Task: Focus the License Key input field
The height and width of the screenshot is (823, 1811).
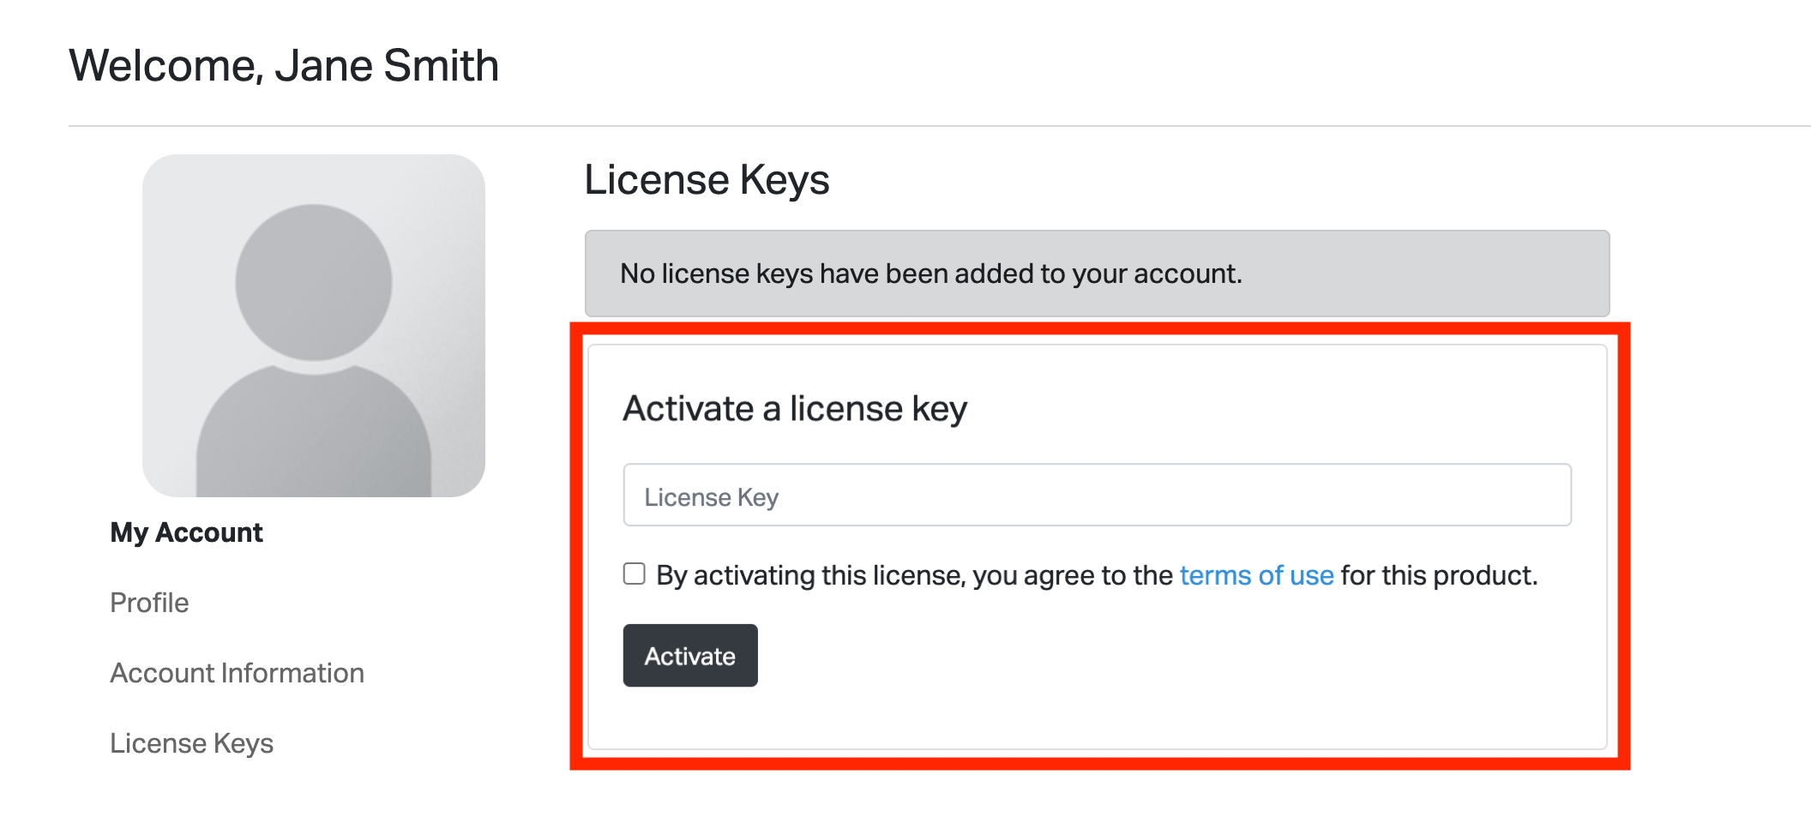Action: (1098, 495)
